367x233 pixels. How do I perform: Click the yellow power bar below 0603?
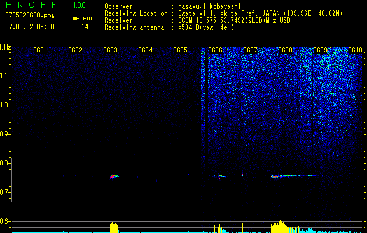[x=114, y=227]
